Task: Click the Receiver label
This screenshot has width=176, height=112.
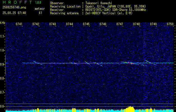Action: pyautogui.click(x=57, y=10)
